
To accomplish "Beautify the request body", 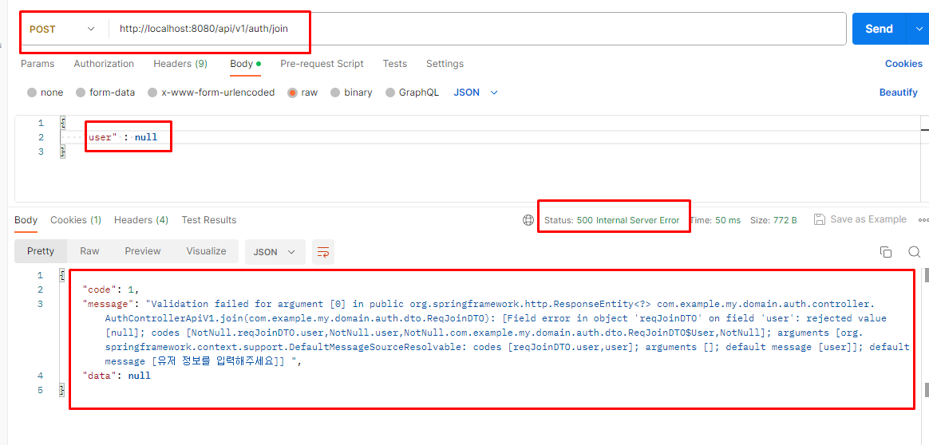I will (898, 93).
